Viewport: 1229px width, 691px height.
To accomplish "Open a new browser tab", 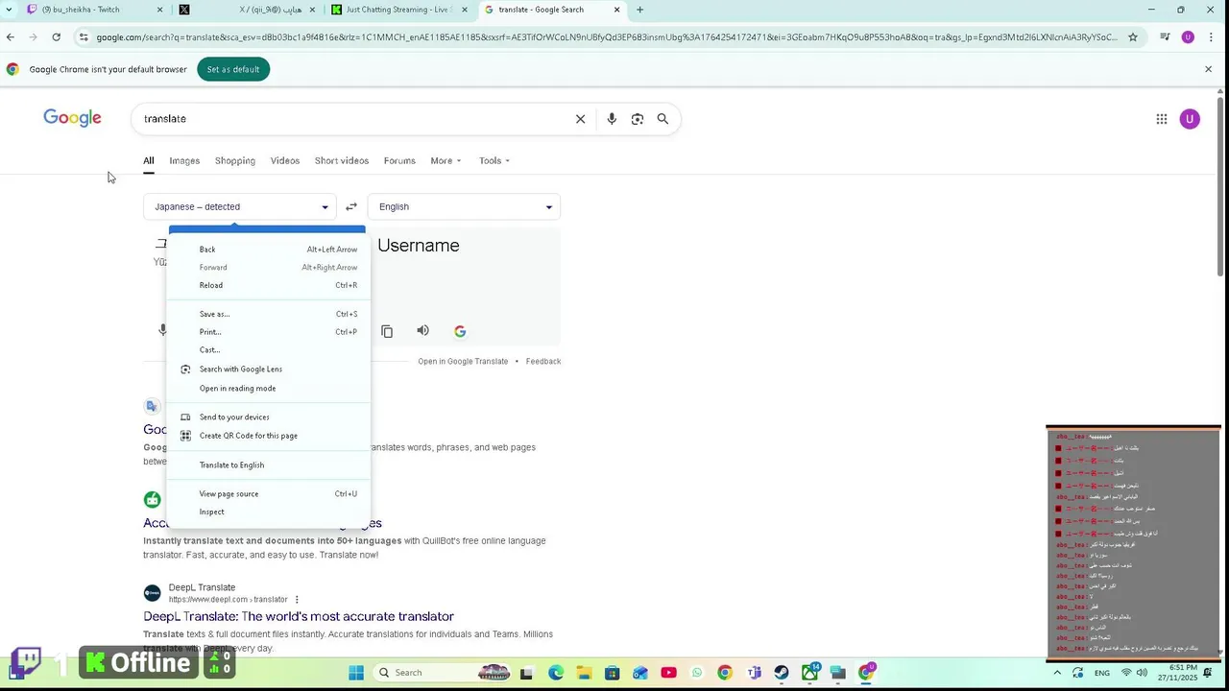I will click(x=639, y=10).
